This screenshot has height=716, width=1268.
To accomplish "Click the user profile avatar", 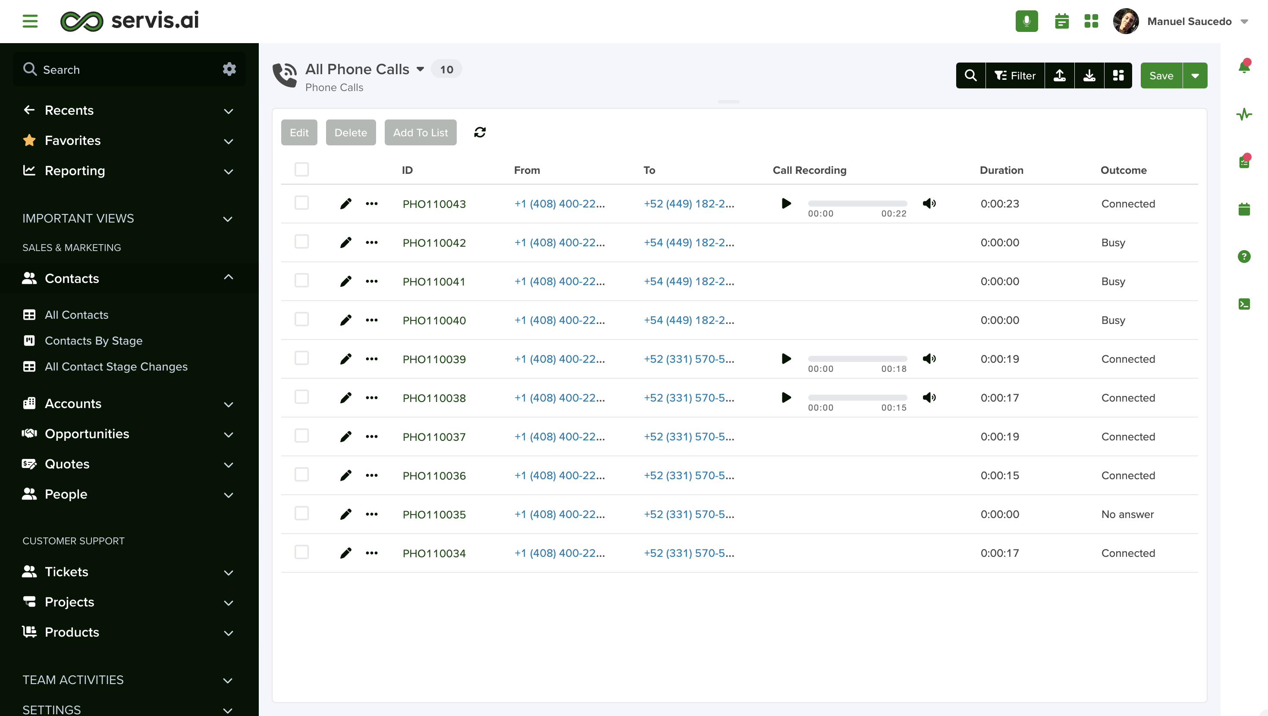I will tap(1125, 21).
